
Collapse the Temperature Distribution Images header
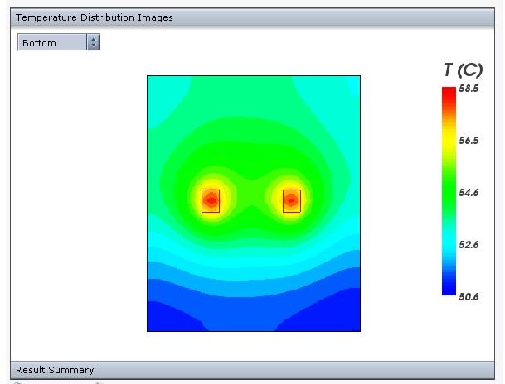pos(252,17)
